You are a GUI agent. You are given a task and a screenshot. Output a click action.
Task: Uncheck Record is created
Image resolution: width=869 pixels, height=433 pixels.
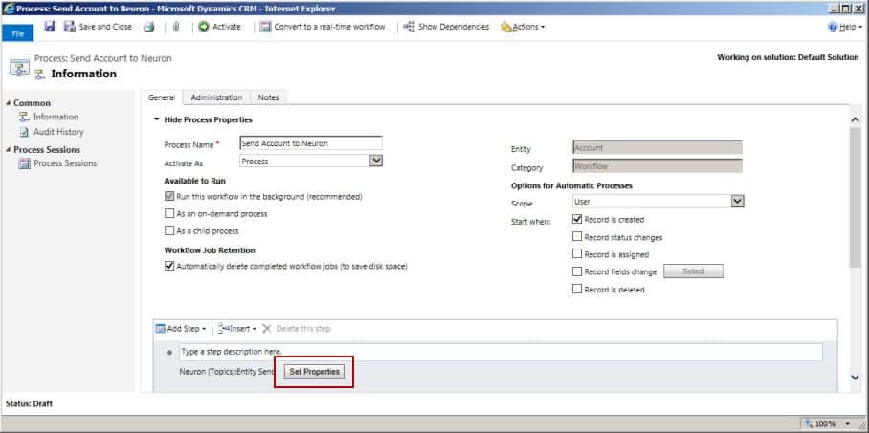577,219
